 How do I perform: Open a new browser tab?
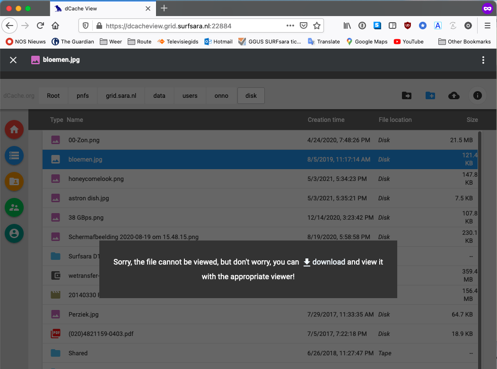coord(164,8)
